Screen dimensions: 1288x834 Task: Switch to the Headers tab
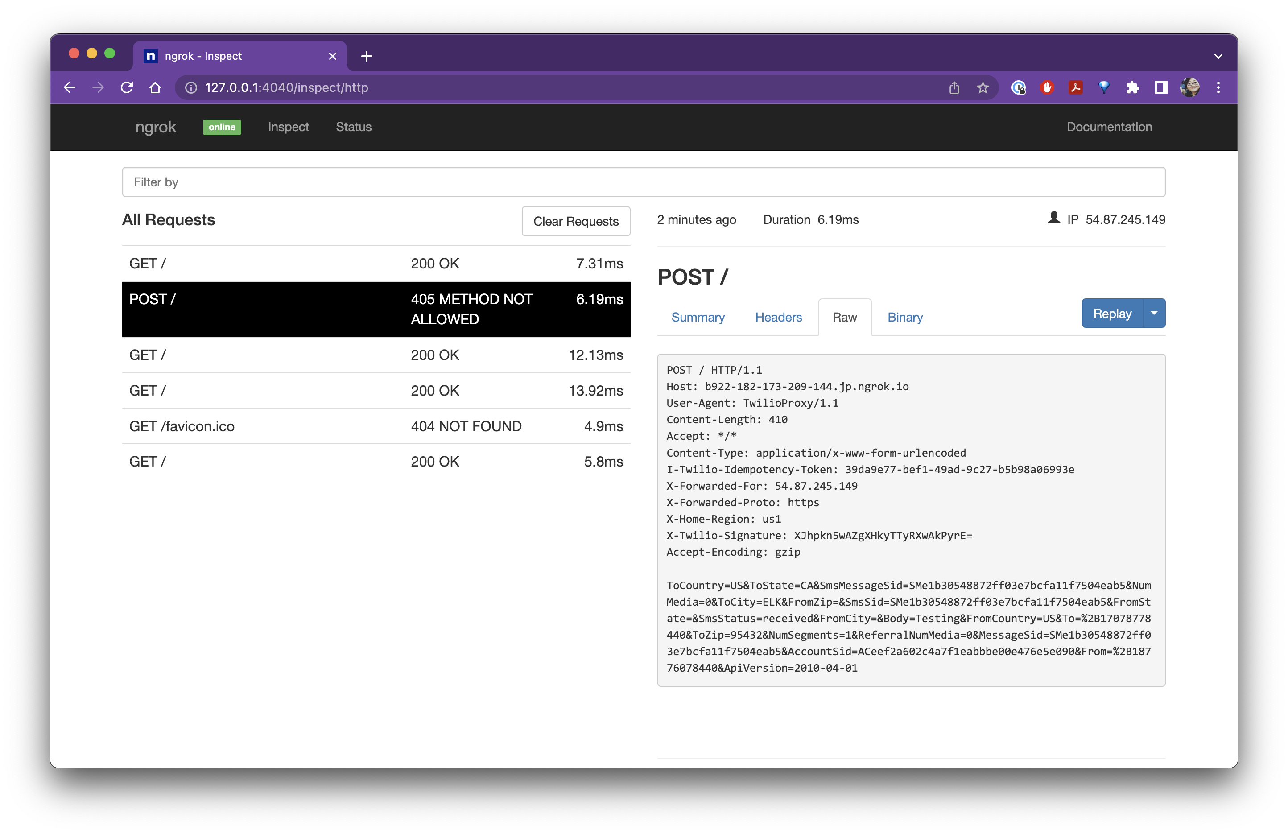(778, 317)
